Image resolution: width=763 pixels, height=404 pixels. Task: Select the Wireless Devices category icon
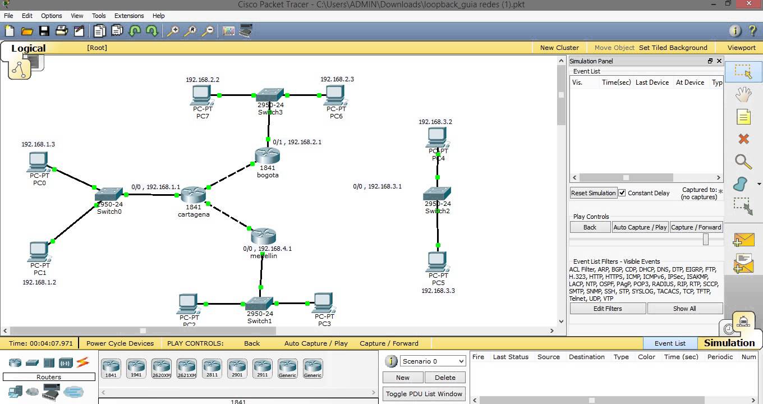(x=66, y=362)
